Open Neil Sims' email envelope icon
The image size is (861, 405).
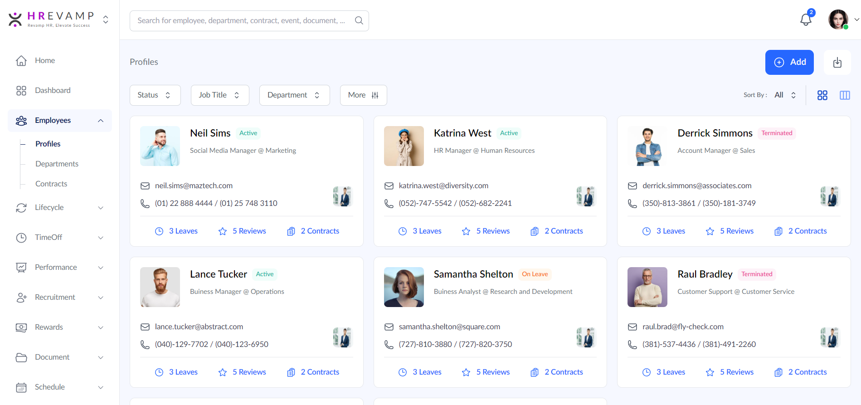(145, 186)
